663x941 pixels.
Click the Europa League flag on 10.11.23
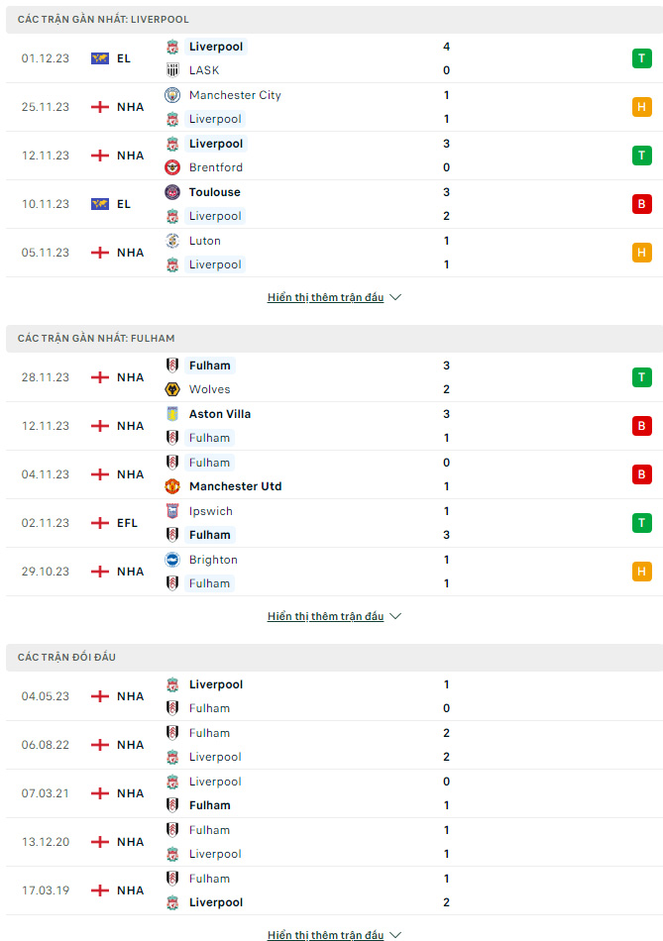pos(100,204)
